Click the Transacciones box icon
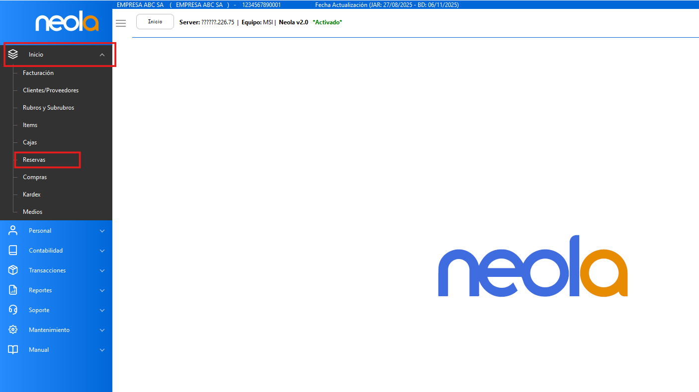The width and height of the screenshot is (699, 392). coord(13,270)
